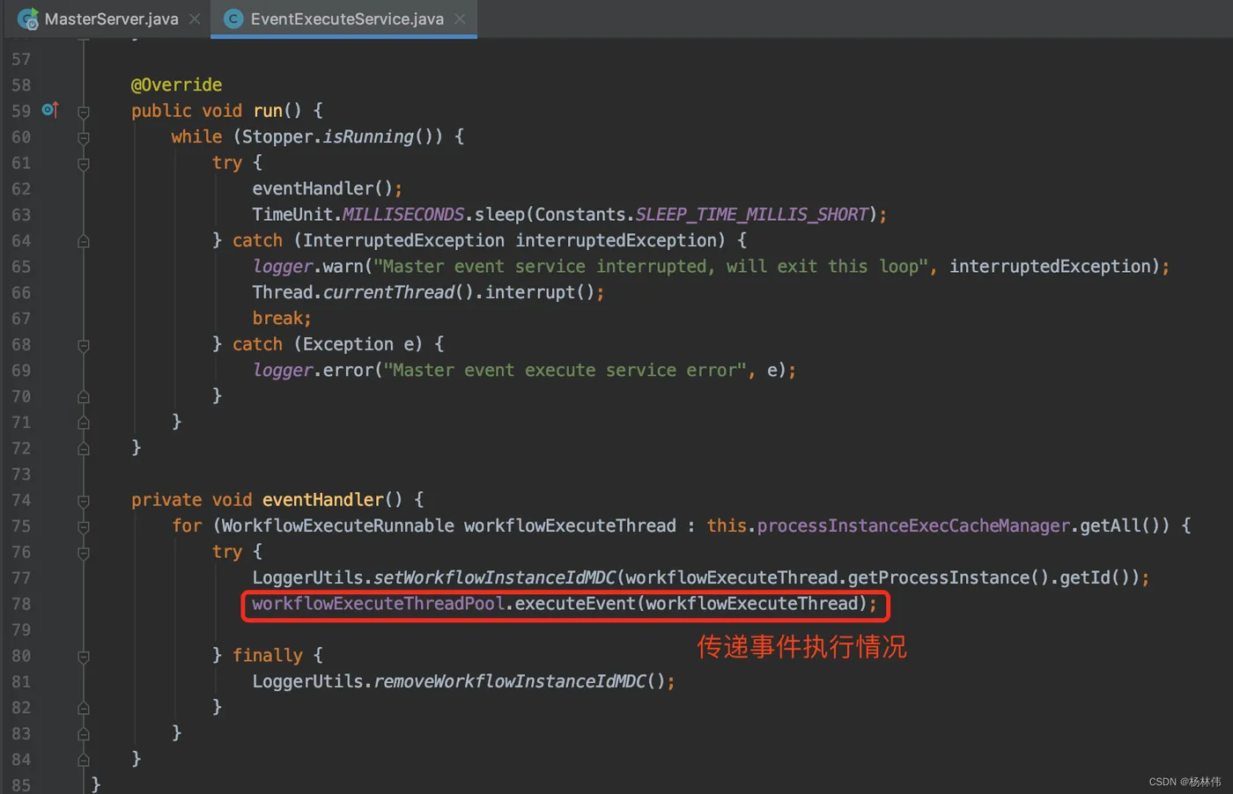Fold the InterruptedException catch block at line 64
This screenshot has width=1233, height=794.
click(x=84, y=241)
